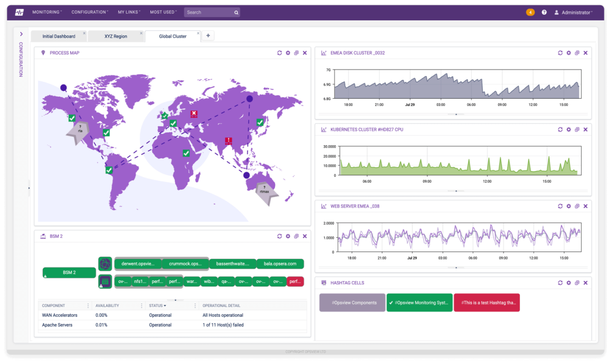611x363 pixels.
Task: Refresh the BSM 2 dashlet
Action: (x=279, y=236)
